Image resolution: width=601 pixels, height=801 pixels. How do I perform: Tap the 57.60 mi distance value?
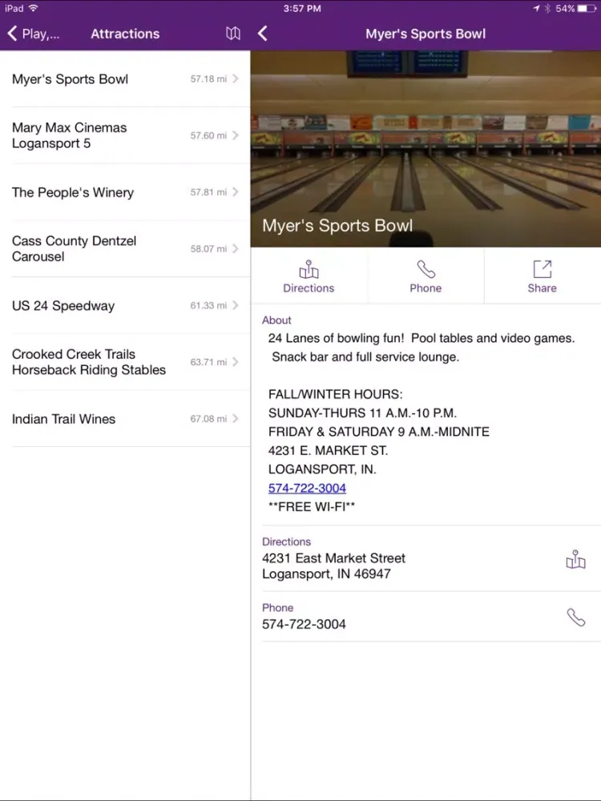coord(208,135)
